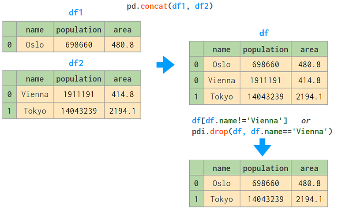Image resolution: width=353 pixels, height=210 pixels.
Task: Select the df1 table title
Action: coord(76,13)
